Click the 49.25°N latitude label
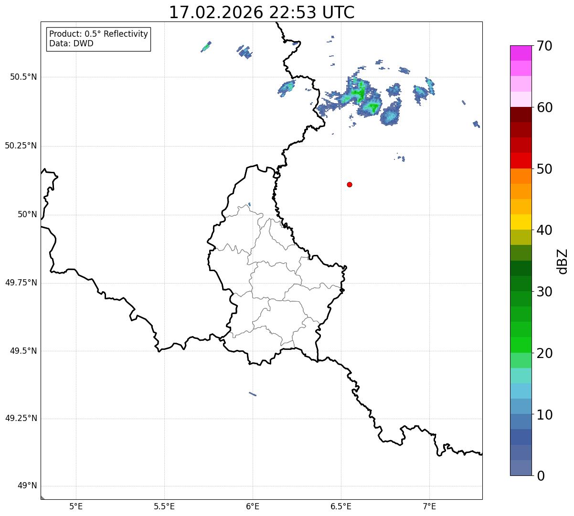 pyautogui.click(x=21, y=418)
